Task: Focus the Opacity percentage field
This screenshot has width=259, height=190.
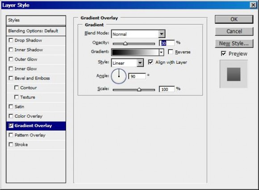Action: pos(167,43)
